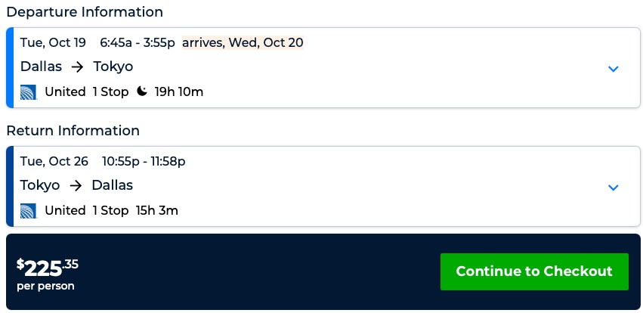The width and height of the screenshot is (643, 313).
Task: Click the 6:45a - 3:55p flight time
Action: pos(137,42)
